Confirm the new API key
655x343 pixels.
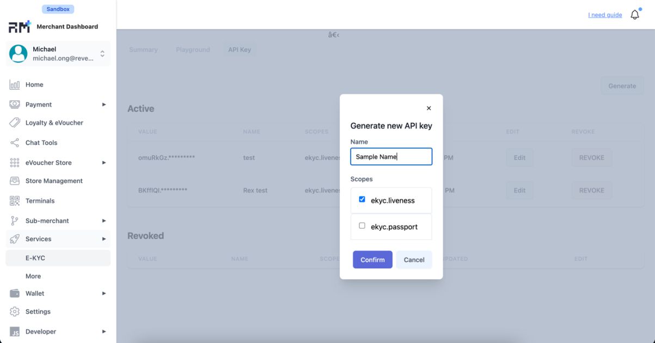click(x=372, y=260)
